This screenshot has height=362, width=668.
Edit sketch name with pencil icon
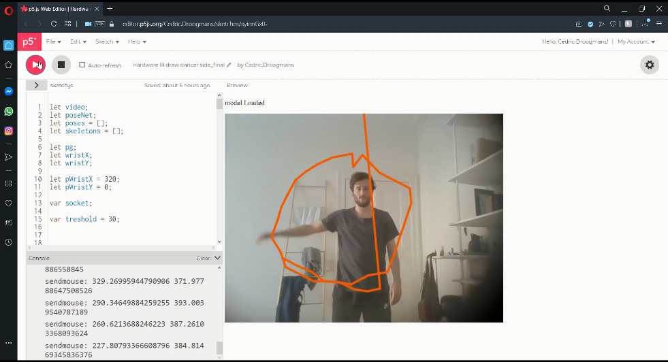[229, 65]
